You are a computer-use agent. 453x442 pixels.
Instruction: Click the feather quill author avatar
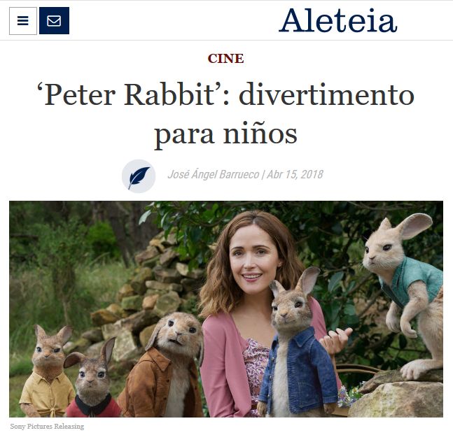click(139, 176)
